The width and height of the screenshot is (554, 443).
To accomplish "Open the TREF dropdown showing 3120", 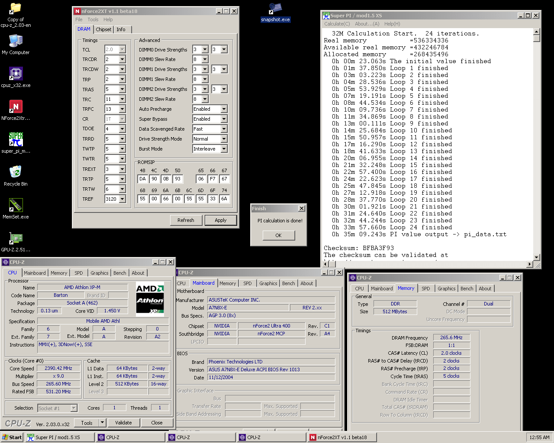I will click(122, 199).
